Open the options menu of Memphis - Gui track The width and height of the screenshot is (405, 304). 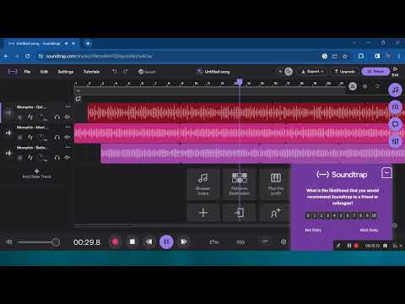tap(67, 107)
